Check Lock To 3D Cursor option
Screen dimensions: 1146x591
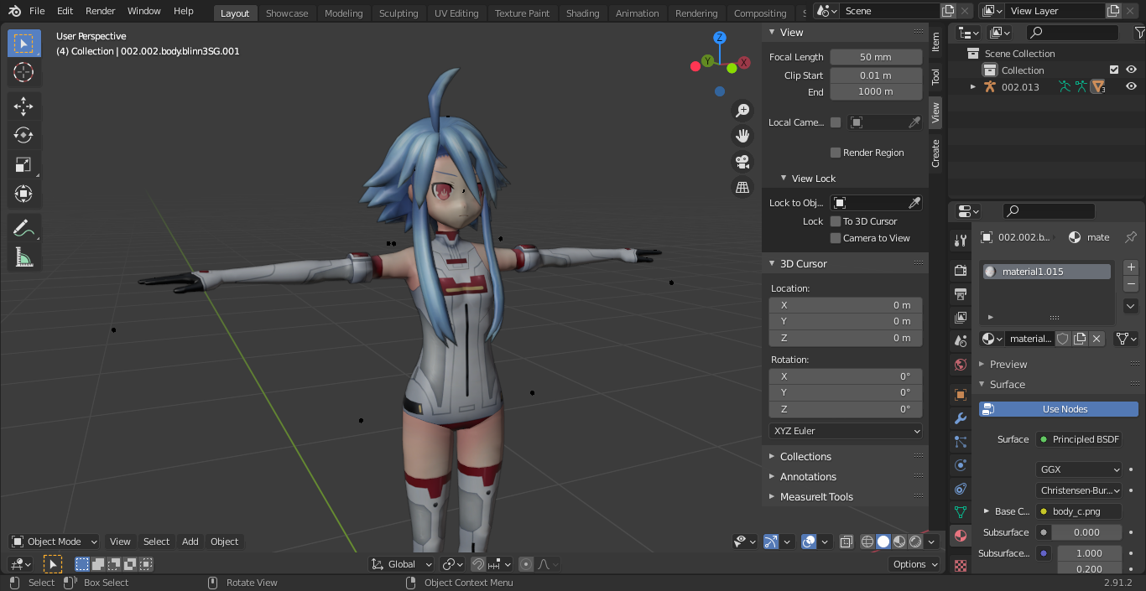click(x=836, y=221)
